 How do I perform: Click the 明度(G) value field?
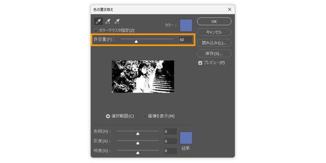click(170, 151)
